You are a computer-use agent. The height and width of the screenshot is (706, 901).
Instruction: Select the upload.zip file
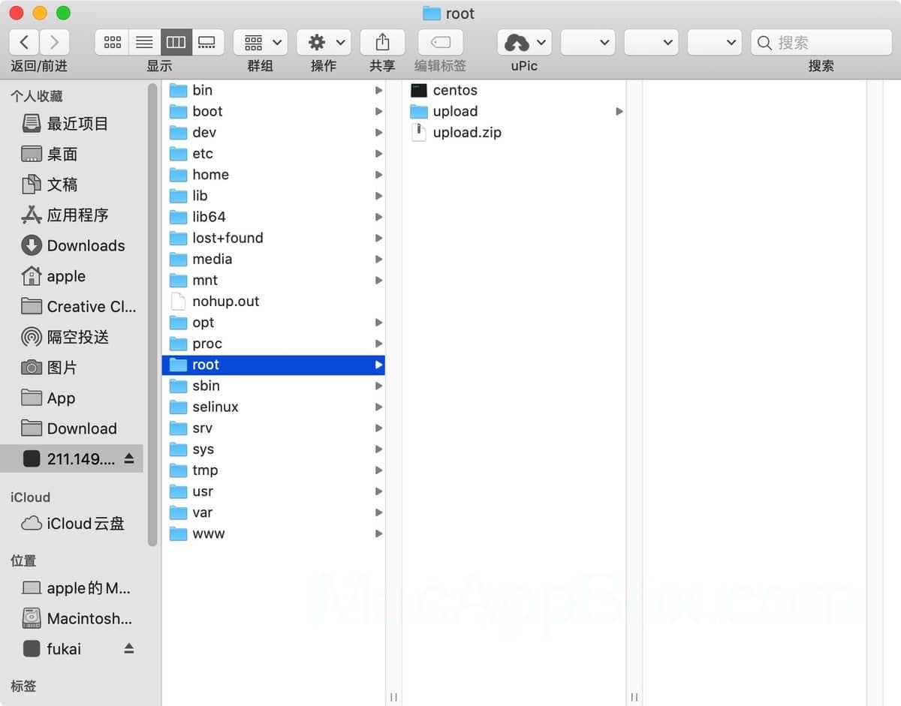coord(514,132)
